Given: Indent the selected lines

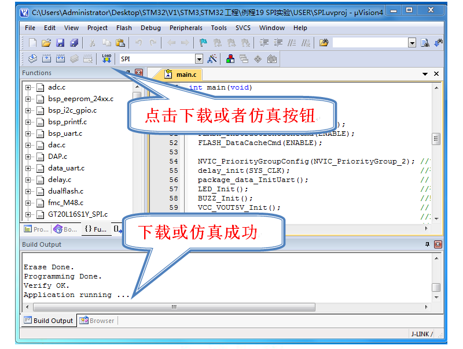Looking at the screenshot, I should pyautogui.click(x=264, y=43).
